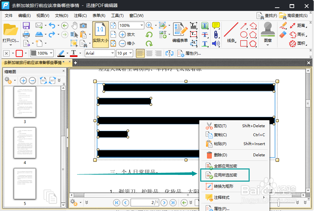Click the new tab plus button
This screenshot has height=211, width=314.
(76, 63)
